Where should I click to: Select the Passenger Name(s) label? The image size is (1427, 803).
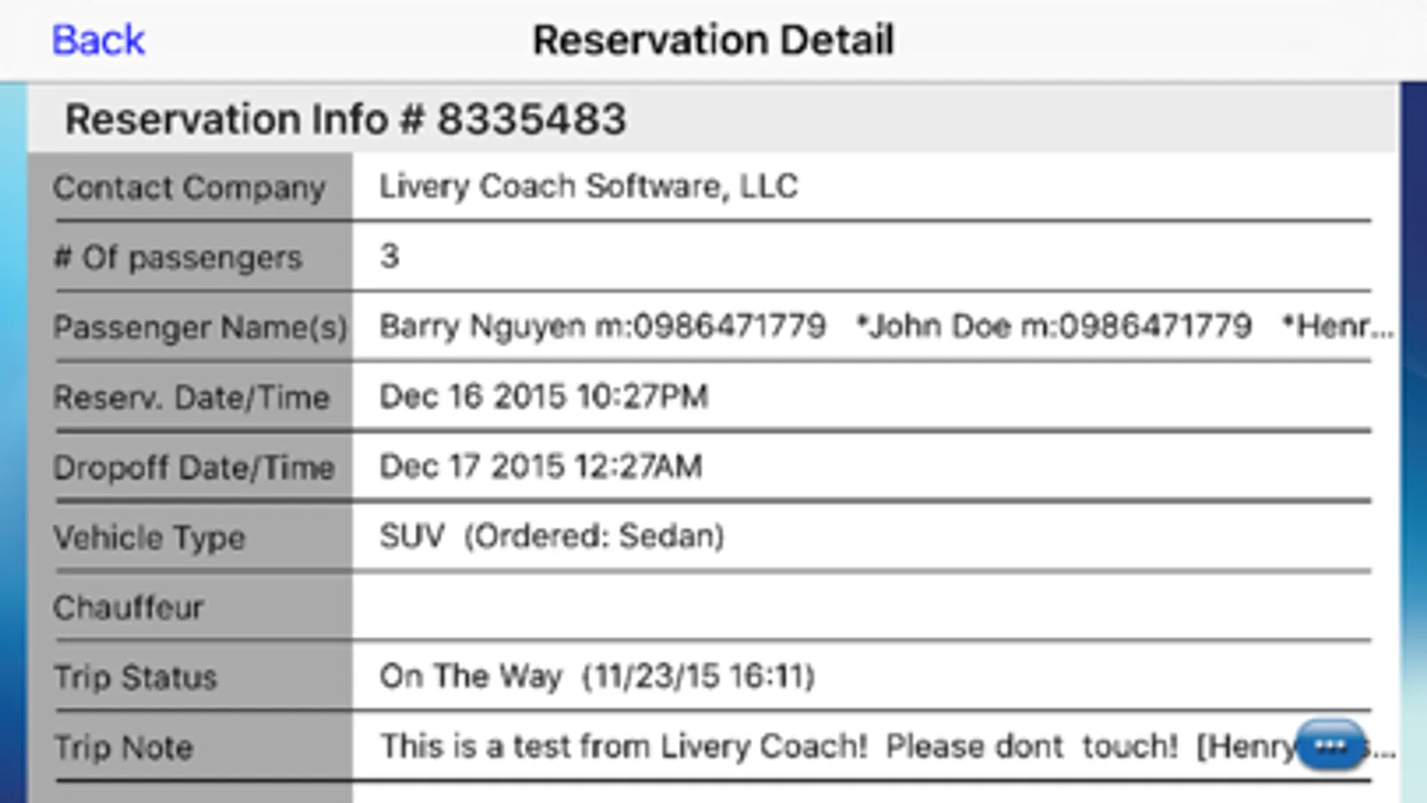pyautogui.click(x=200, y=327)
